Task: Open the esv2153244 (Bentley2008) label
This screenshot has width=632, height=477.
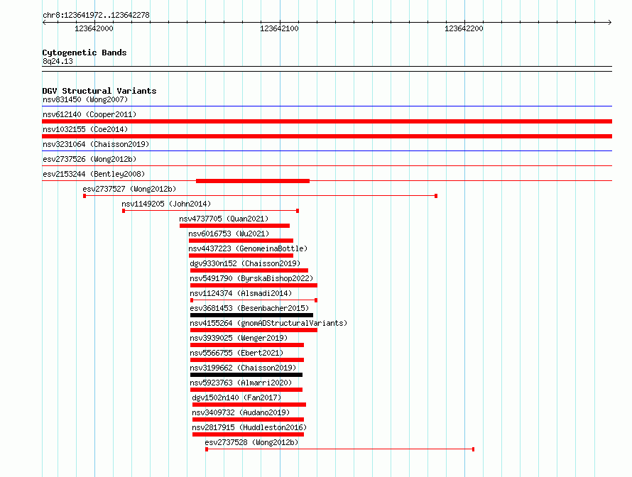Action: point(94,174)
